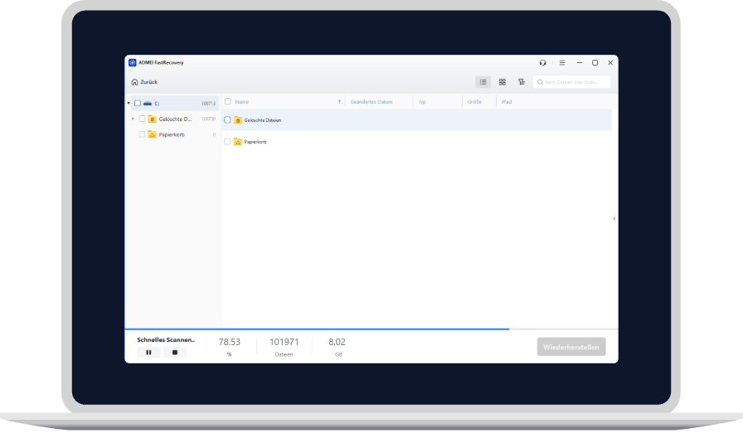The height and width of the screenshot is (448, 743).
Task: Switch to grid thumbnail view
Action: coord(502,82)
